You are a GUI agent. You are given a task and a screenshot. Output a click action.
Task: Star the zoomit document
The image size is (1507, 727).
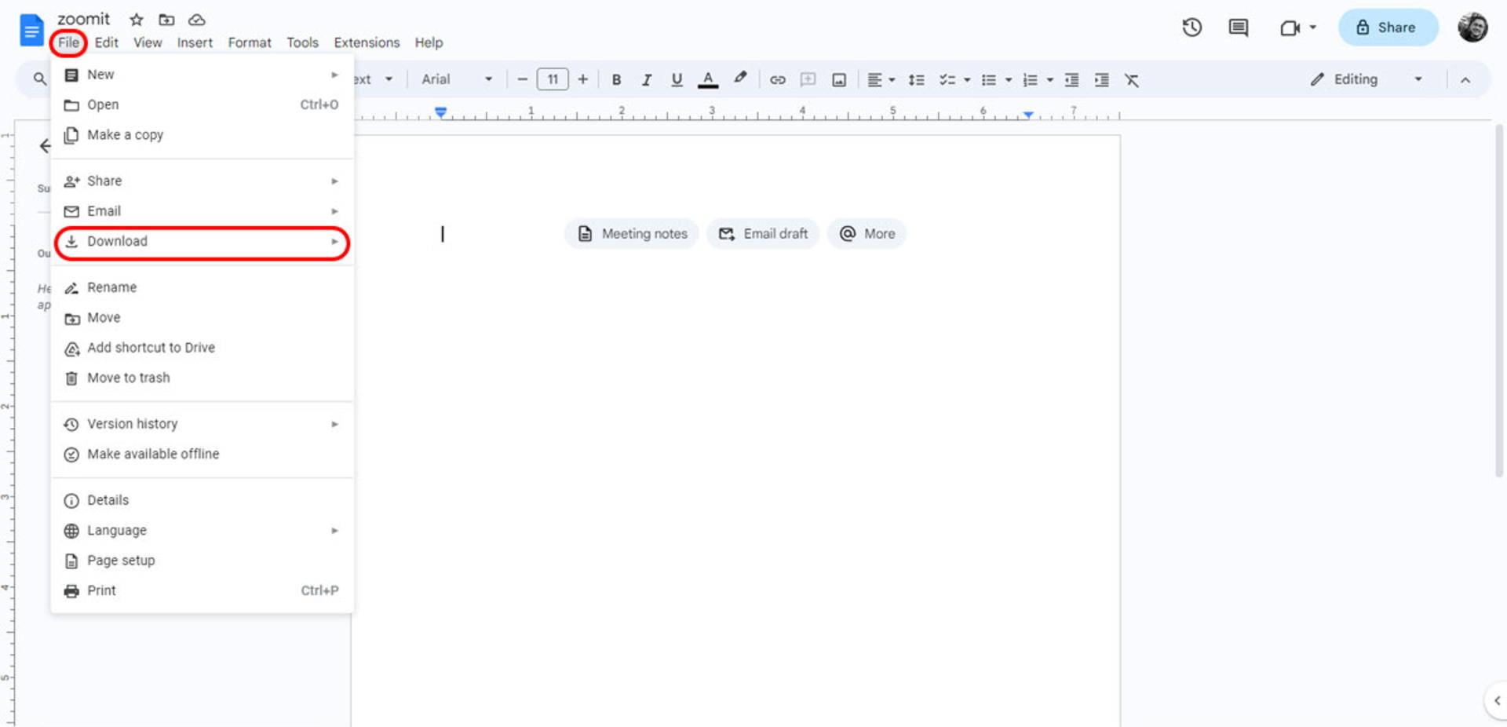137,20
